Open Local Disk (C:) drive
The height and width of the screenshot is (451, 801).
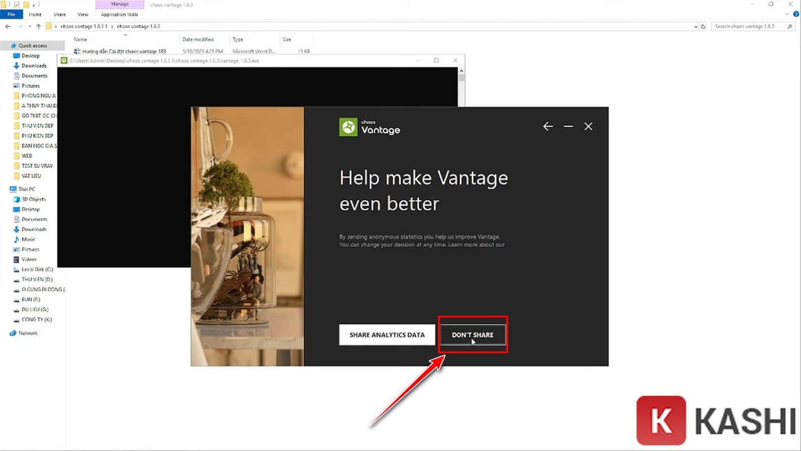pyautogui.click(x=37, y=269)
